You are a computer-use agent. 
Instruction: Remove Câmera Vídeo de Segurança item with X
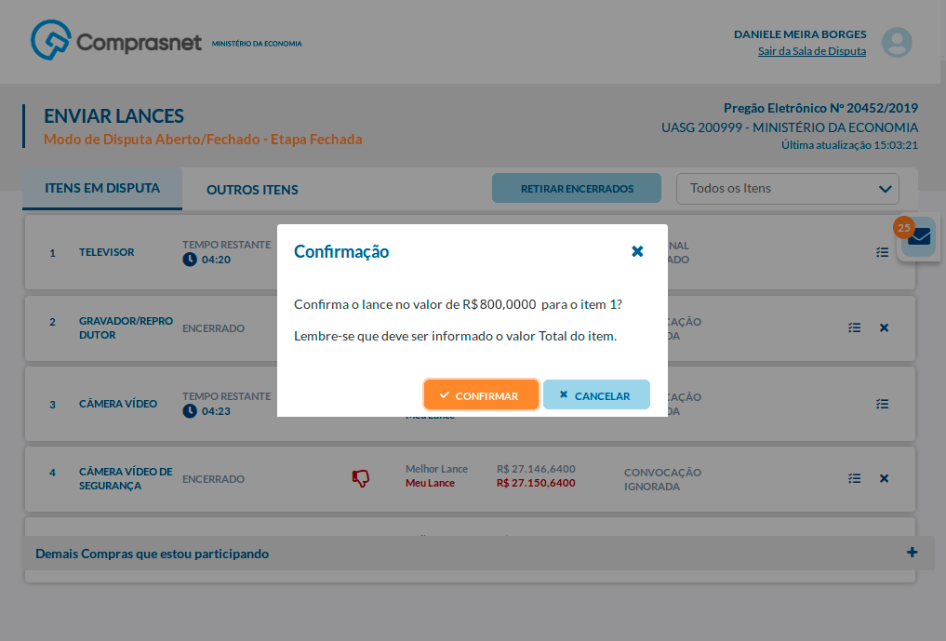click(x=885, y=478)
